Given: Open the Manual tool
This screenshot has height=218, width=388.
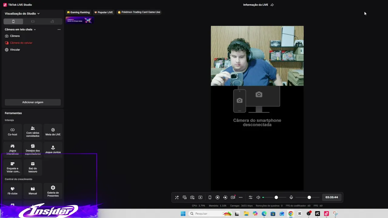Looking at the screenshot, I should [x=33, y=191].
